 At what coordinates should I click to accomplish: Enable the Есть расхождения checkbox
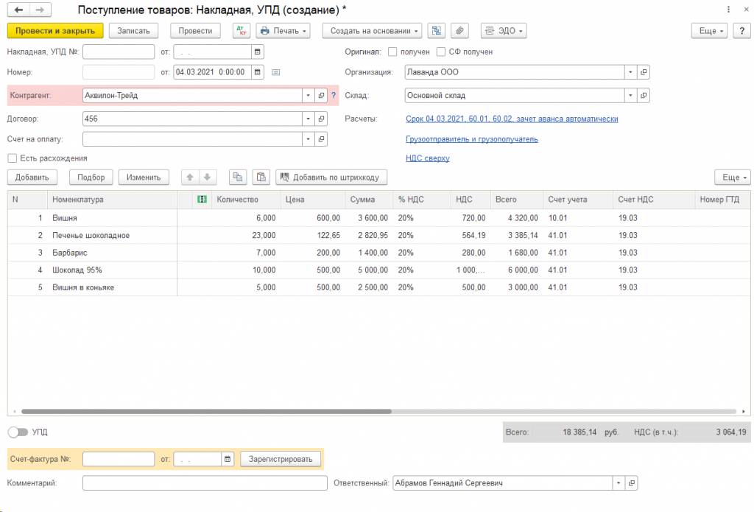pyautogui.click(x=12, y=158)
